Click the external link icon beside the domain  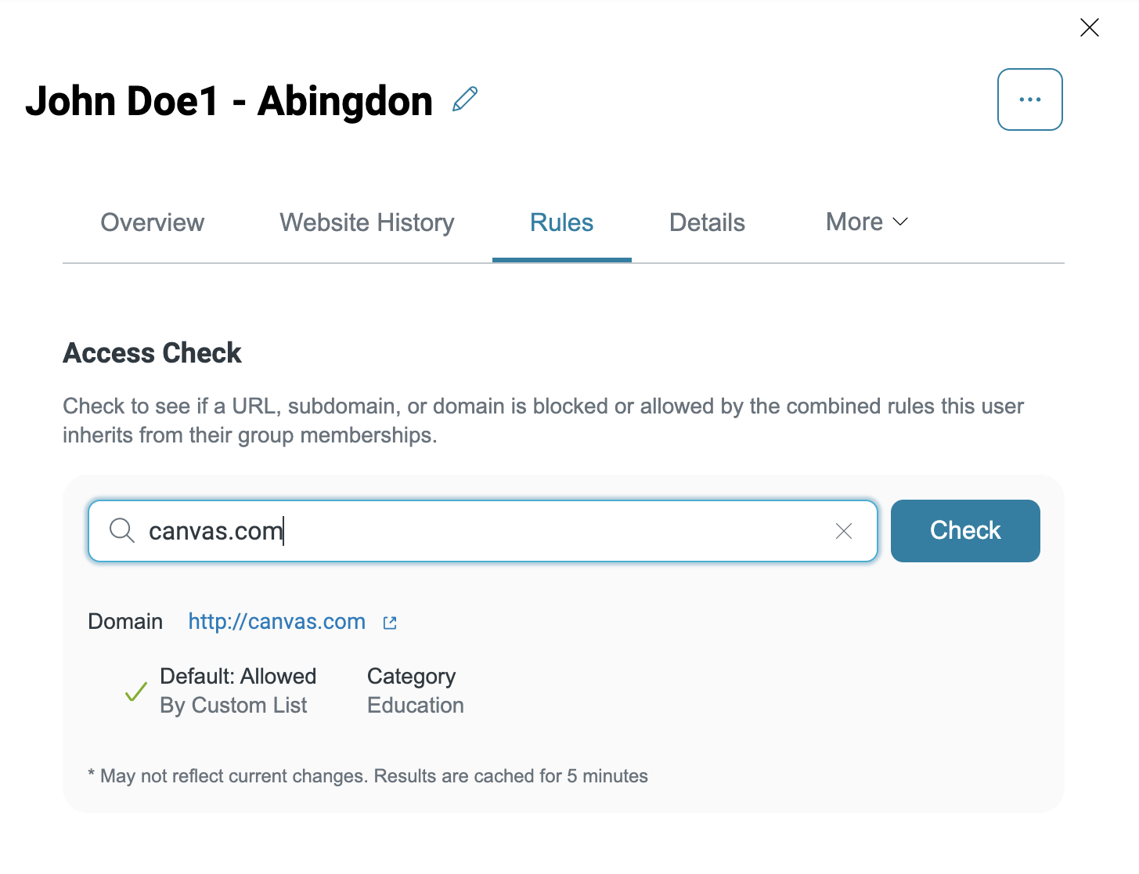coord(390,623)
